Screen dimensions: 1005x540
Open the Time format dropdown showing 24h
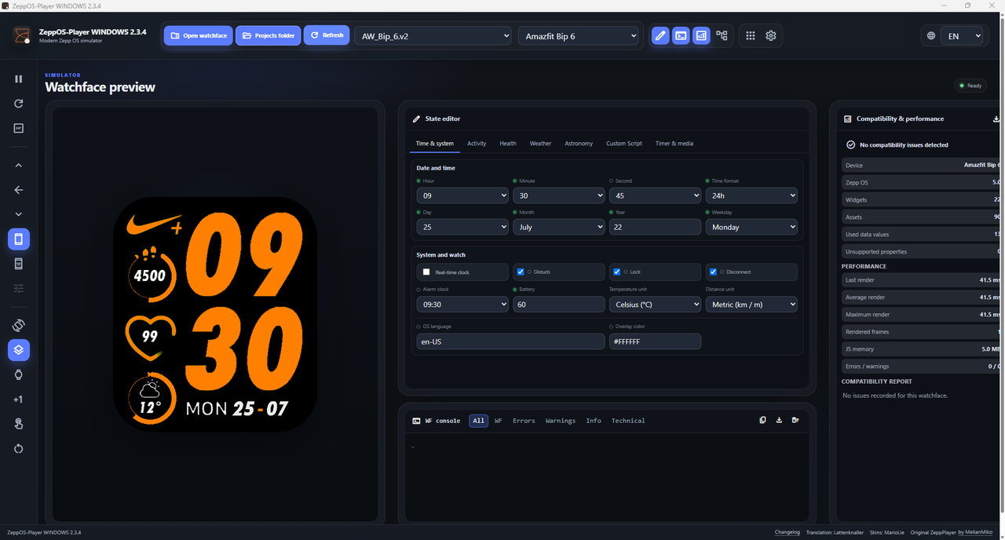coord(751,195)
